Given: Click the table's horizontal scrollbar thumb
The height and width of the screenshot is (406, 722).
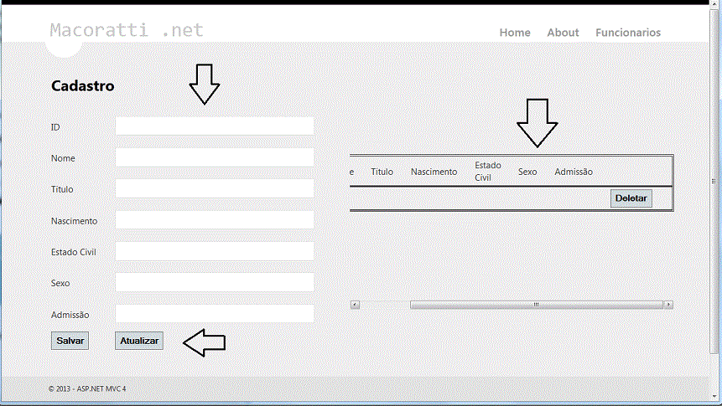Looking at the screenshot, I should point(537,305).
